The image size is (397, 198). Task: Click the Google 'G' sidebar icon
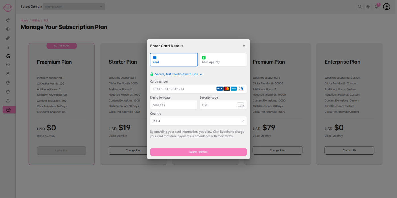pos(8,56)
